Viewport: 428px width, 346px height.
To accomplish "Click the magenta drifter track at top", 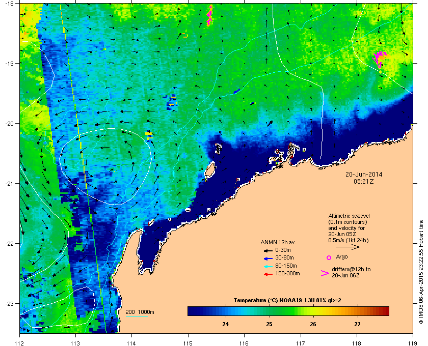I will pos(209,15).
